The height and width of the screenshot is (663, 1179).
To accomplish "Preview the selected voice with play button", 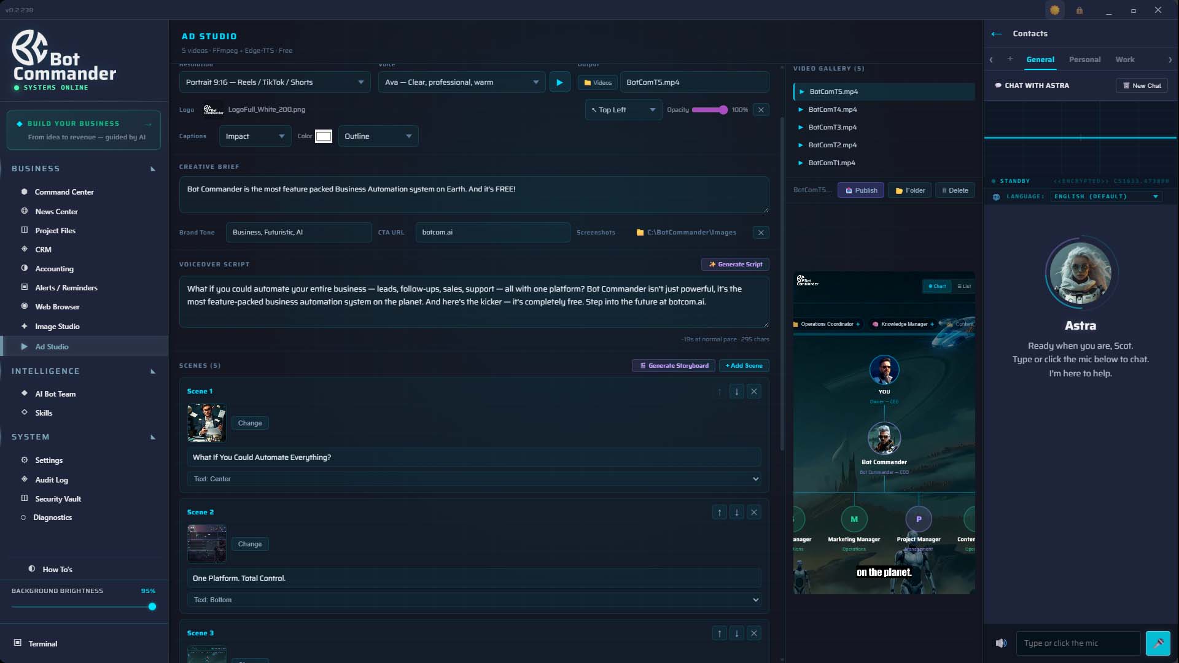I will point(559,82).
